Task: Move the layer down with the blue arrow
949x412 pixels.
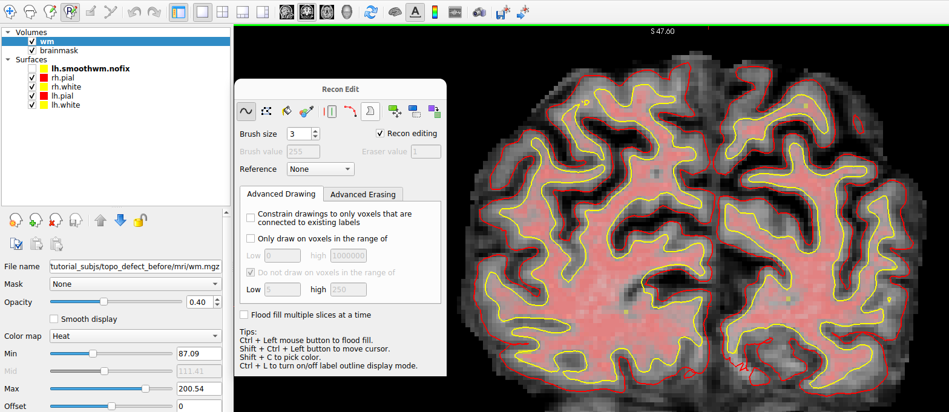Action: (120, 221)
